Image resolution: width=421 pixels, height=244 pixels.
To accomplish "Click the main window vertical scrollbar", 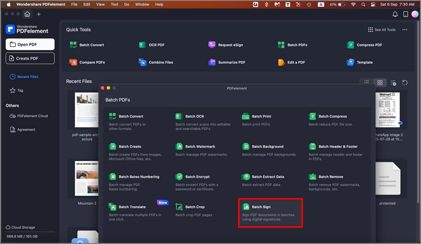I will (419, 113).
